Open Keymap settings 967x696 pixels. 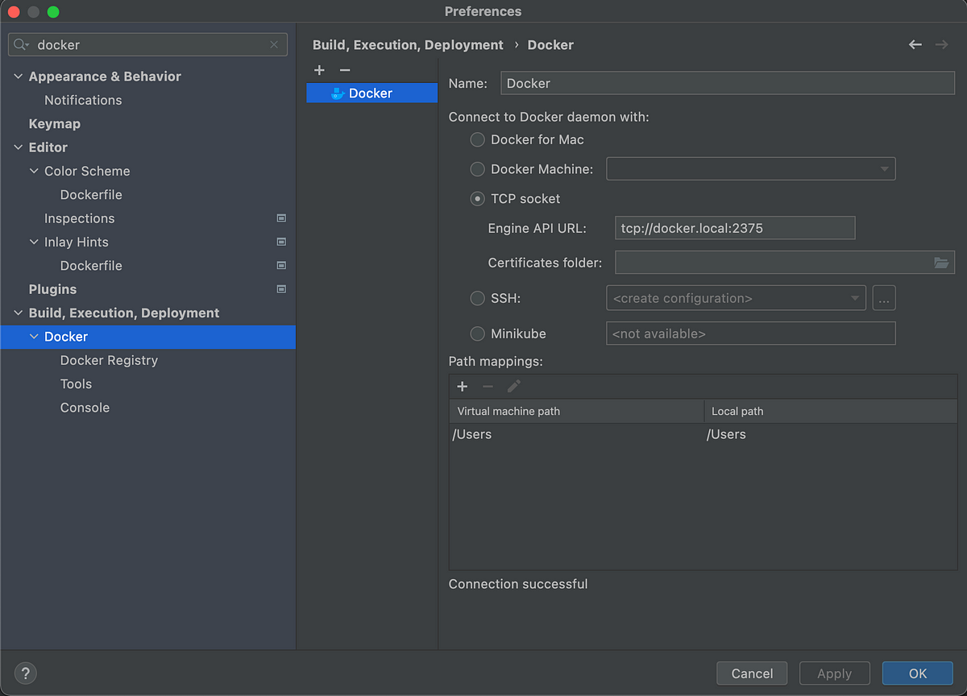tap(55, 124)
